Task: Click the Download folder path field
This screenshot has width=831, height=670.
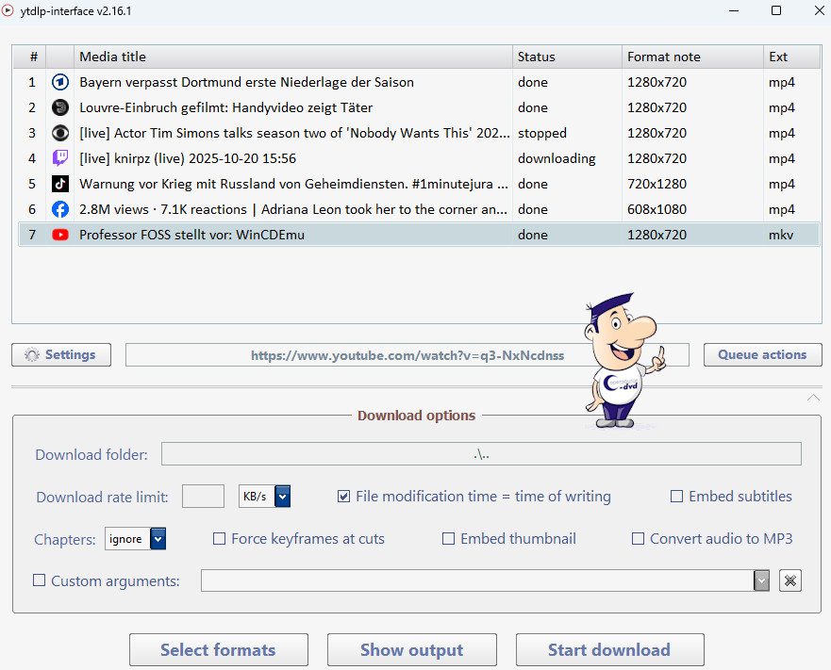Action: pyautogui.click(x=481, y=454)
